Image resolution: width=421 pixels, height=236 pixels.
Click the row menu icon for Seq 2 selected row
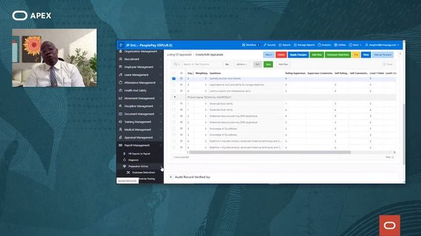(182, 79)
